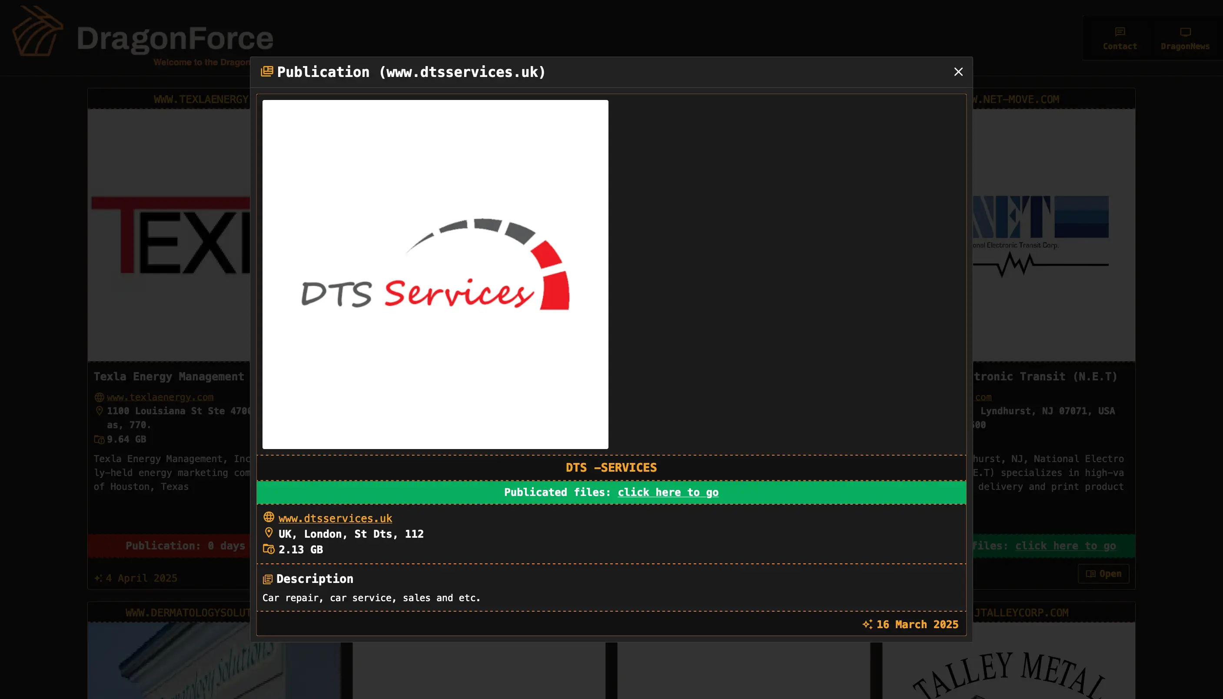The image size is (1223, 699).
Task: Click the location pin icon by London address
Action: point(269,533)
